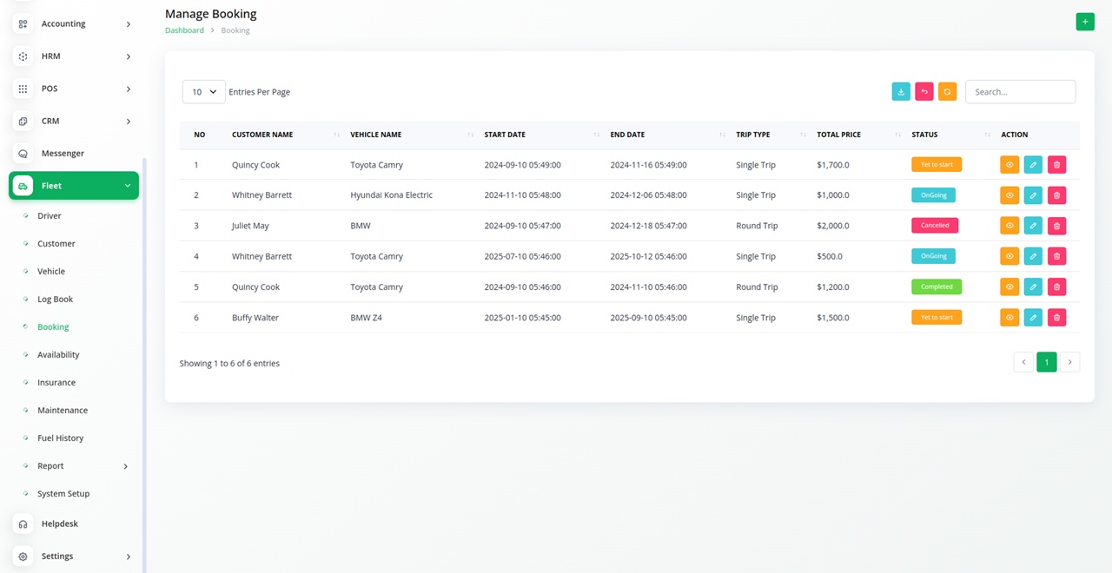Image resolution: width=1112 pixels, height=573 pixels.
Task: Click the POS grid icon
Action: coord(23,89)
